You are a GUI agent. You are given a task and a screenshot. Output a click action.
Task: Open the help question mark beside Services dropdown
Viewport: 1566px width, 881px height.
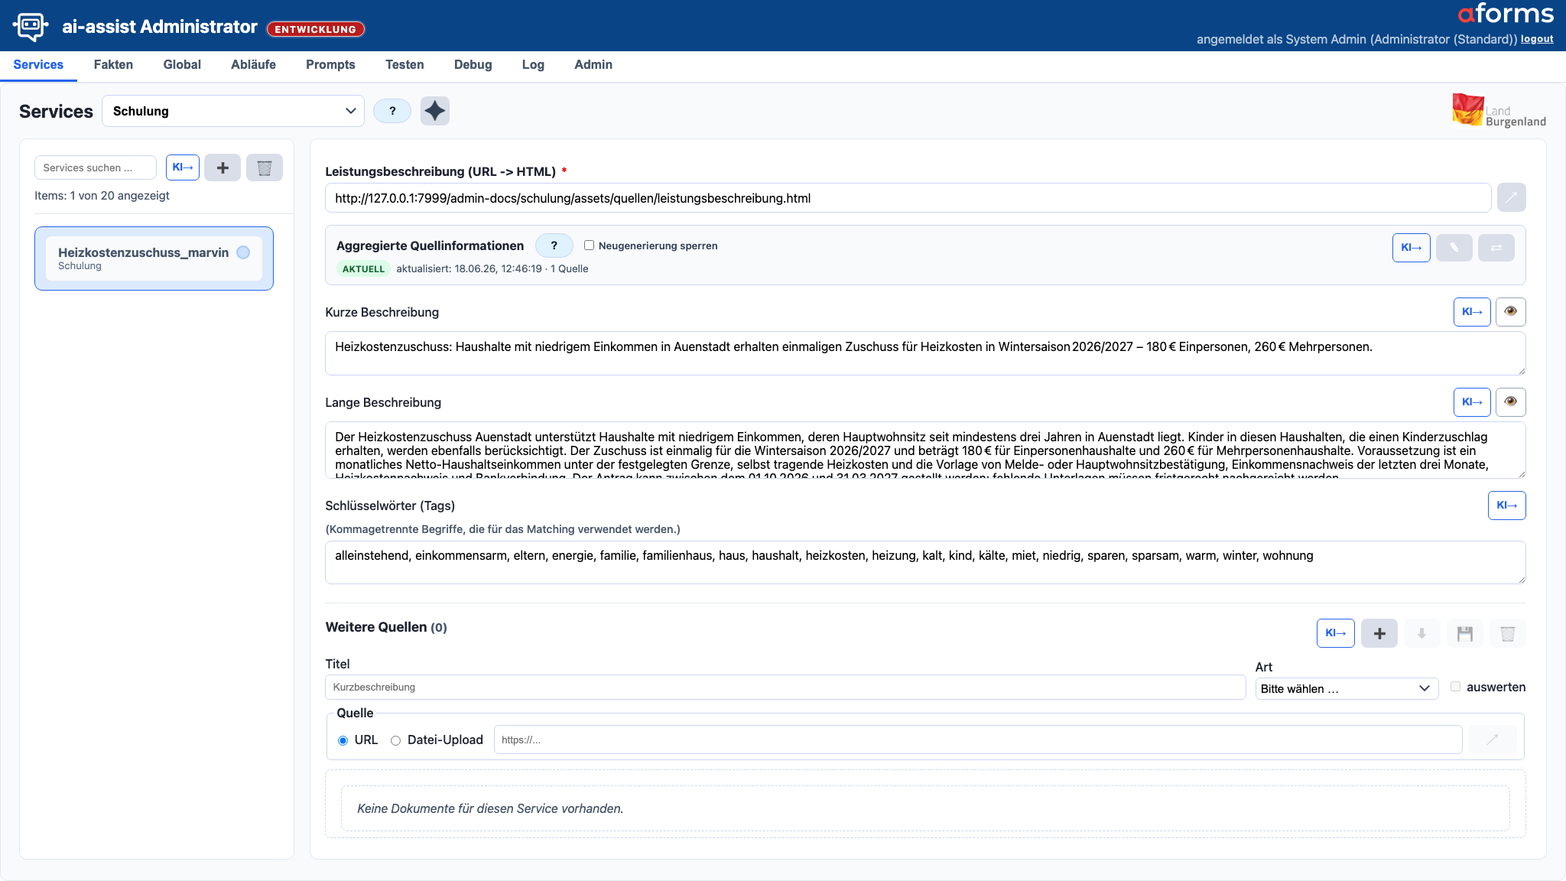(392, 111)
